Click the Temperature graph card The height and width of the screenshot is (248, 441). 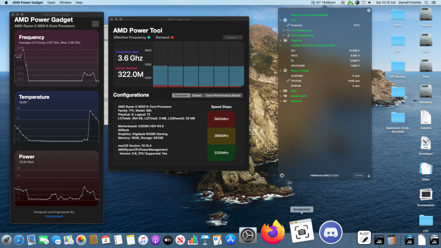pos(56,117)
